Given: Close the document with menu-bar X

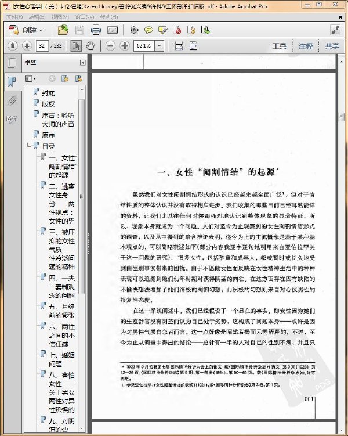Looking at the screenshot, I should (x=340, y=17).
